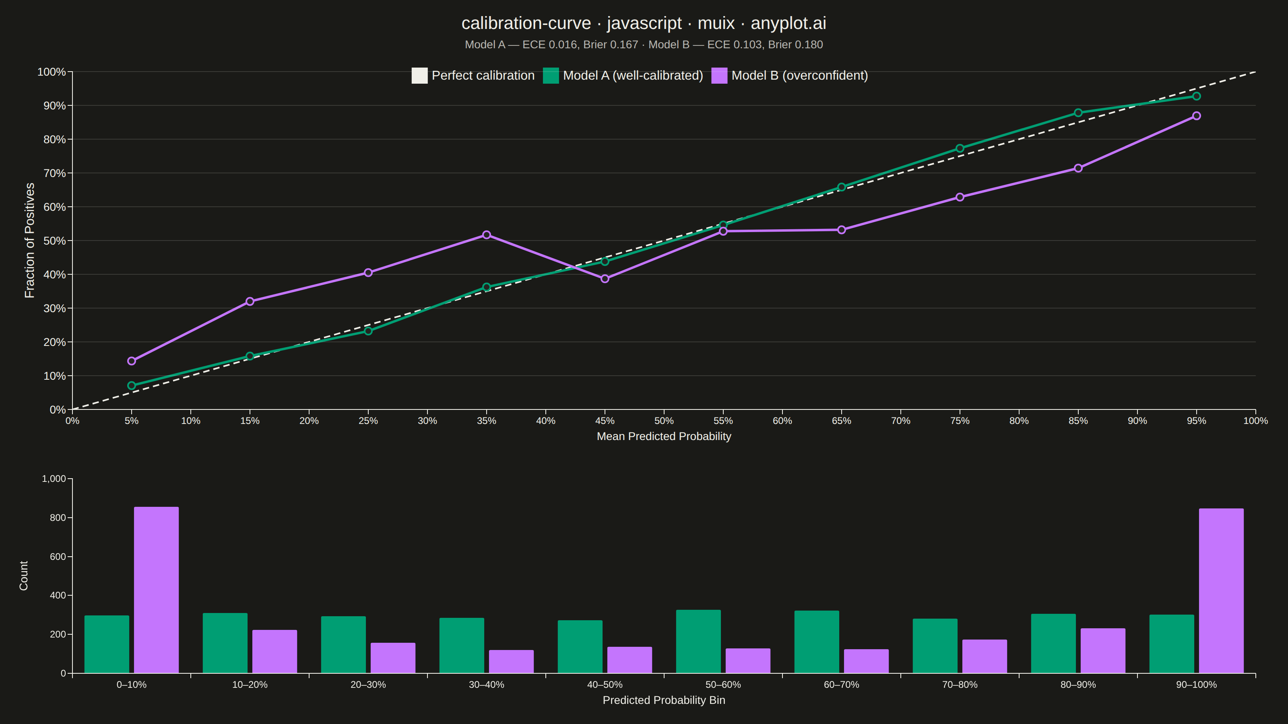
Task: Click Model B marker at 65% predicted probability
Action: pos(842,230)
